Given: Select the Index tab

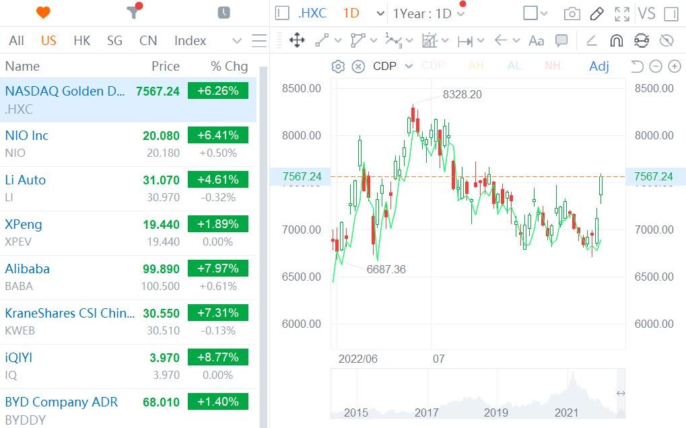Looking at the screenshot, I should click(190, 40).
